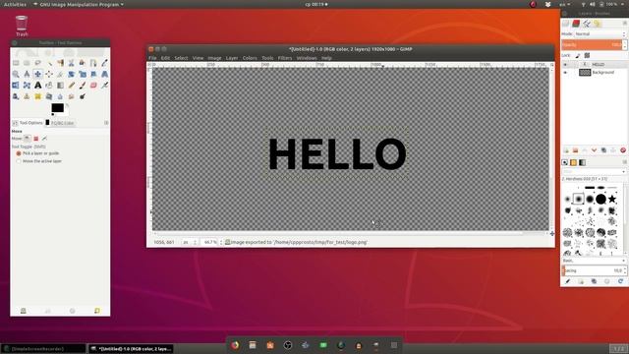629x354 pixels.
Task: Toggle lock alpha channel checkerboard icon
Action: click(587, 55)
